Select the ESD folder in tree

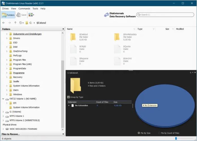15,43
